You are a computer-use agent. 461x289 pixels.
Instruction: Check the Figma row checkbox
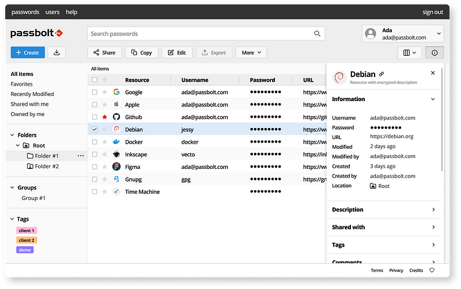click(95, 167)
